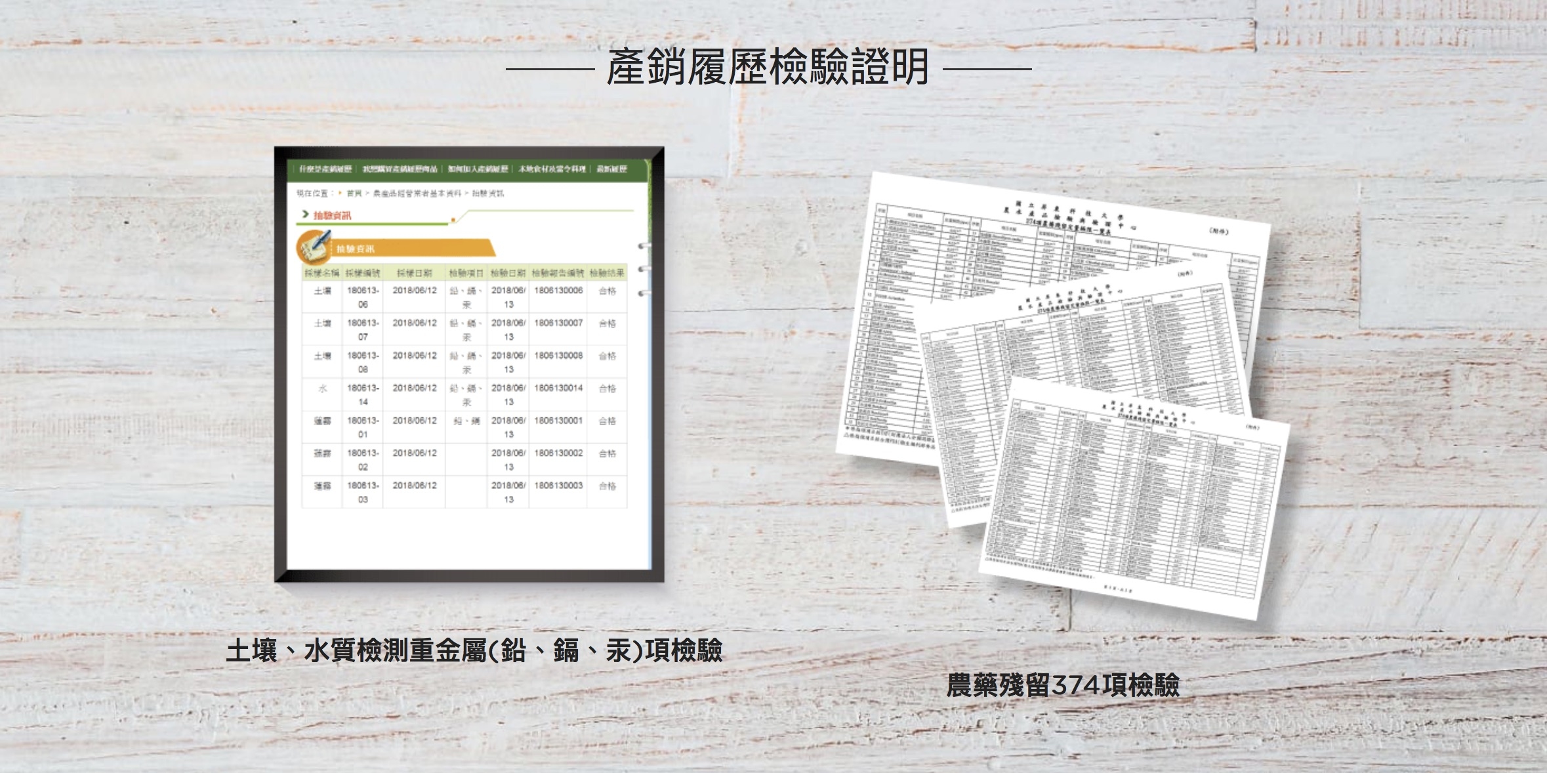Click the 首頁 breadcrumb link
The image size is (1547, 773).
(x=355, y=193)
